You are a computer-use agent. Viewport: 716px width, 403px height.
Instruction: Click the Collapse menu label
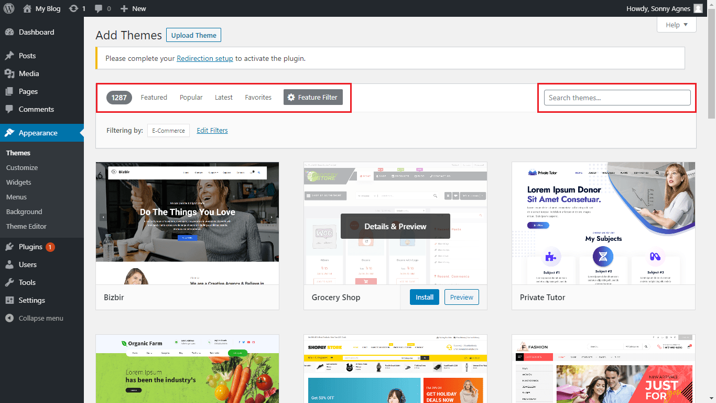(x=41, y=318)
